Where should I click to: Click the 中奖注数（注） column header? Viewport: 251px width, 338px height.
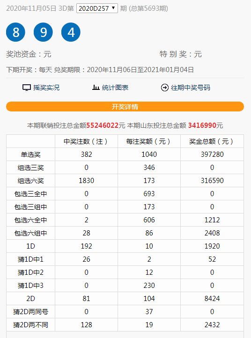(87, 141)
